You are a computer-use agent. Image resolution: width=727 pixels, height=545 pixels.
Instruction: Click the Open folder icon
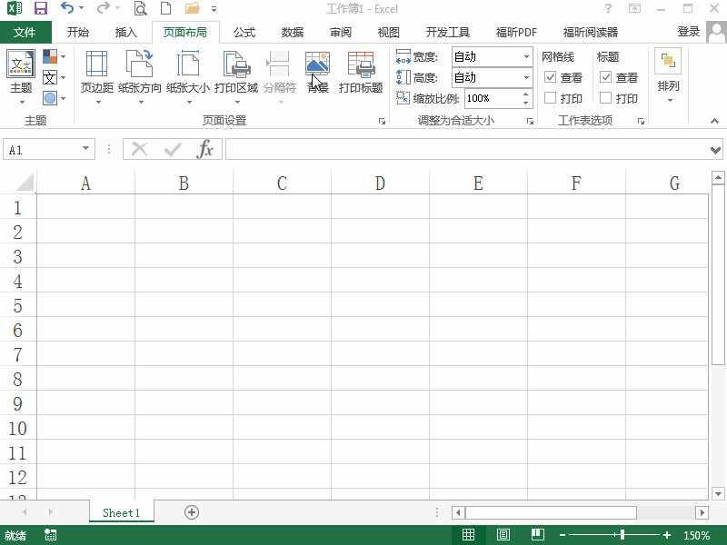pos(192,8)
